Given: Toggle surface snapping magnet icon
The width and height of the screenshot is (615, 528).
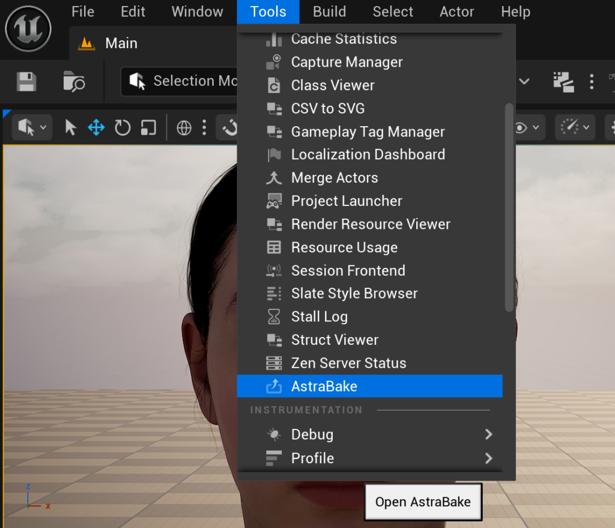Looking at the screenshot, I should coord(229,127).
